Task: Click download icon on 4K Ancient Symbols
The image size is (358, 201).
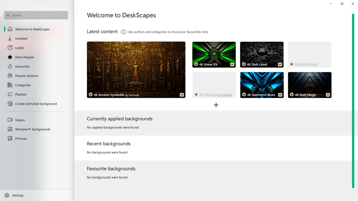Action: (x=91, y=95)
